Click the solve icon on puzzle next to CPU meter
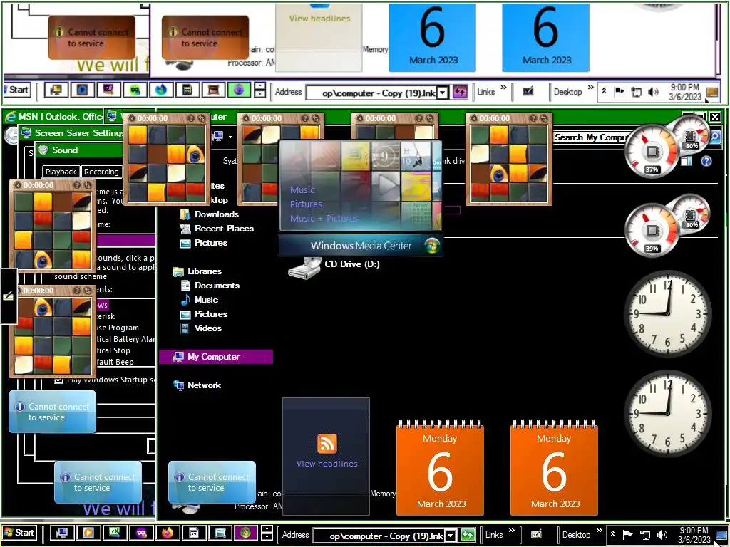 [x=543, y=118]
